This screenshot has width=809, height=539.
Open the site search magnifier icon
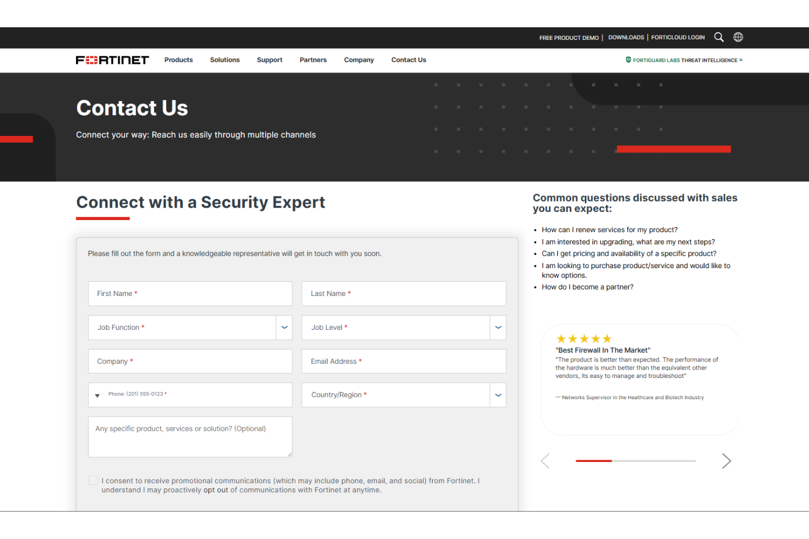click(x=719, y=37)
